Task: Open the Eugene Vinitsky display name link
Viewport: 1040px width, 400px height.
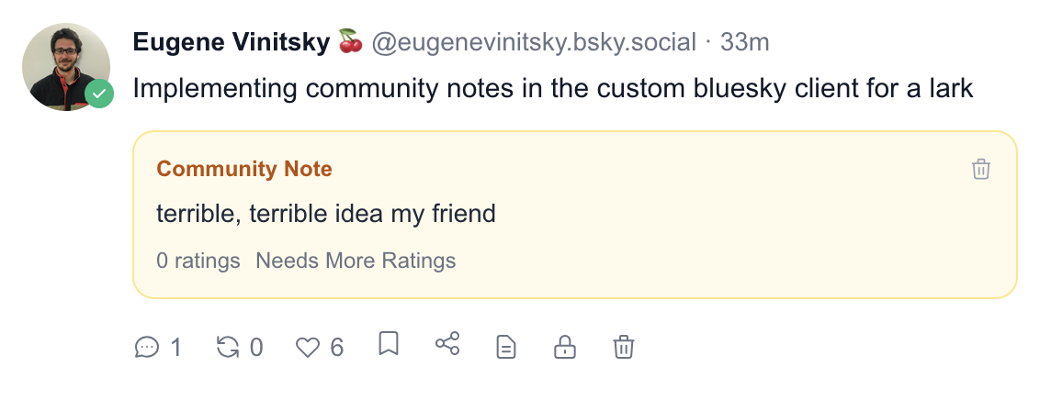Action: point(231,42)
